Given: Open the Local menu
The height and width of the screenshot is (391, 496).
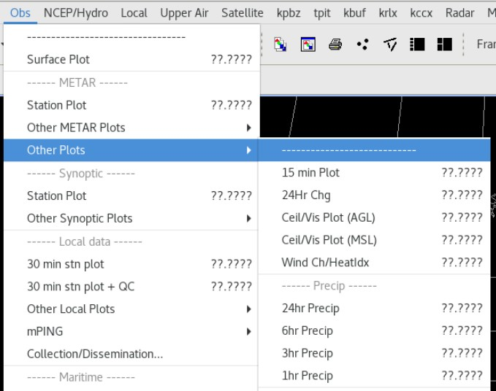Looking at the screenshot, I should 134,13.
